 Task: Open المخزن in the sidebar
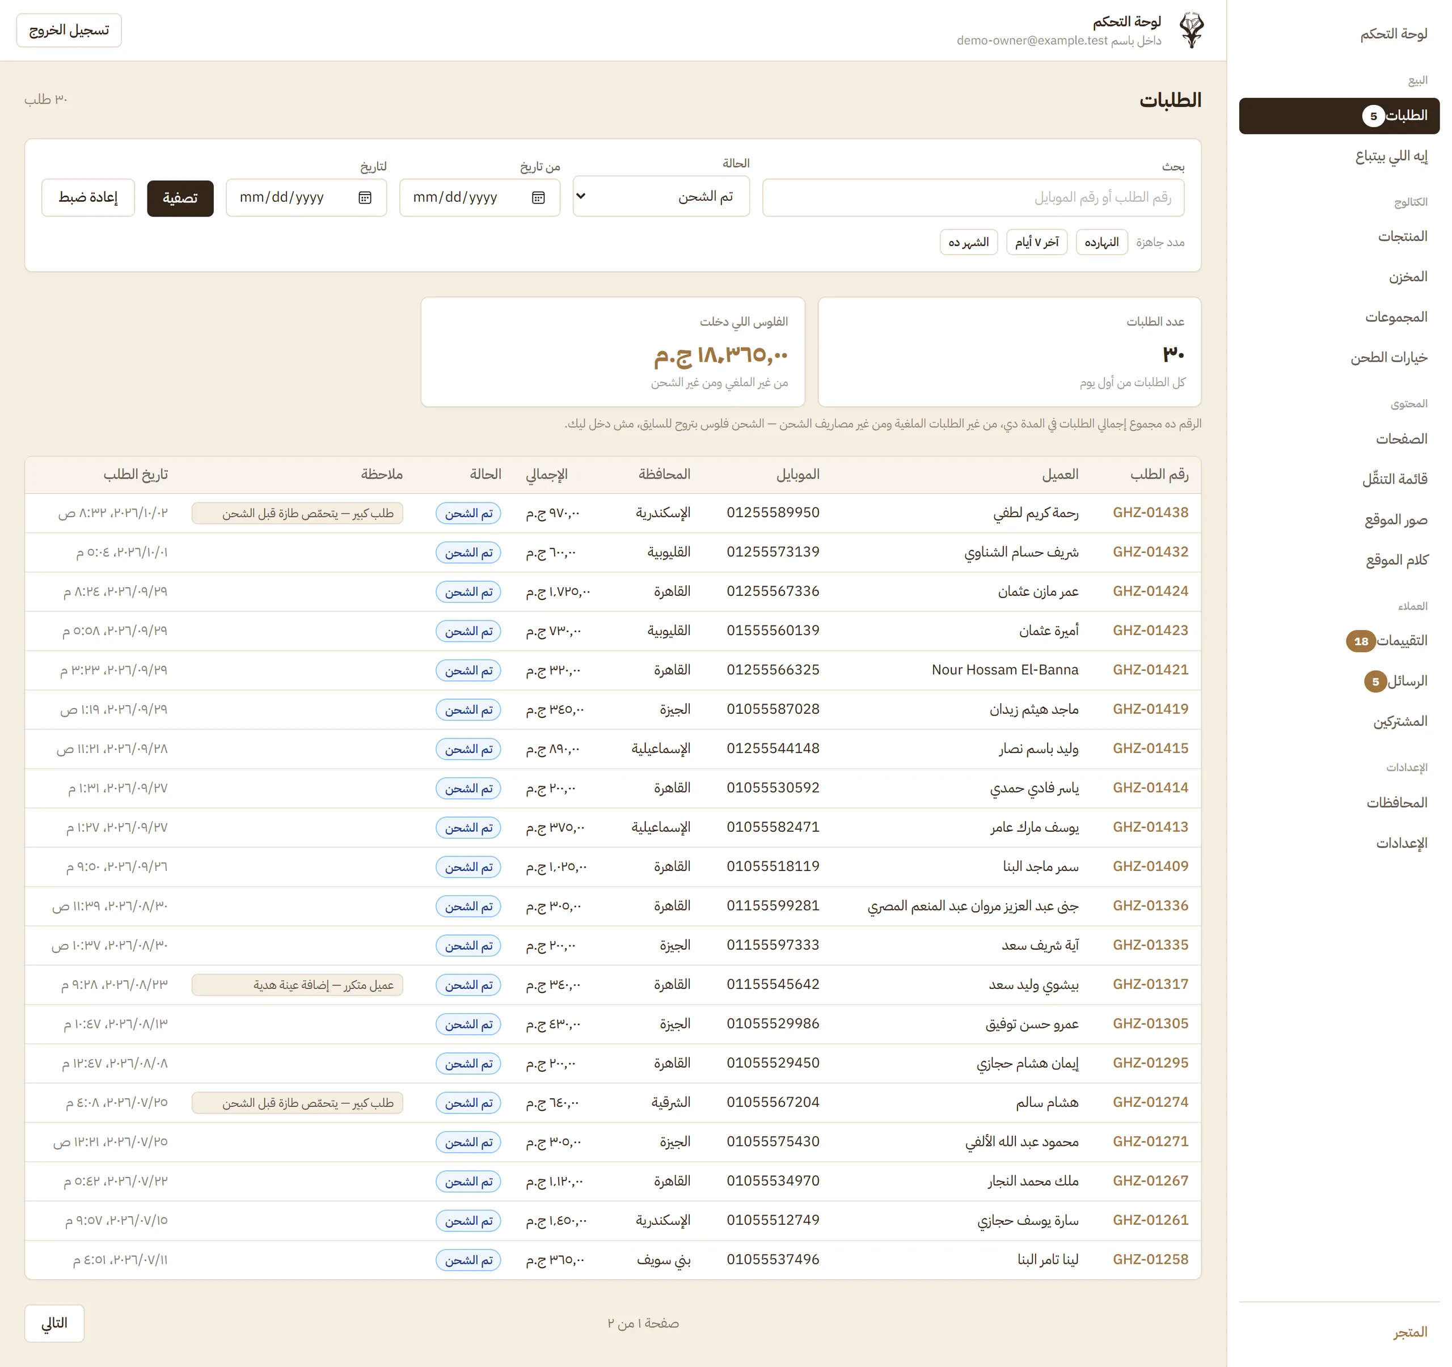click(1339, 277)
